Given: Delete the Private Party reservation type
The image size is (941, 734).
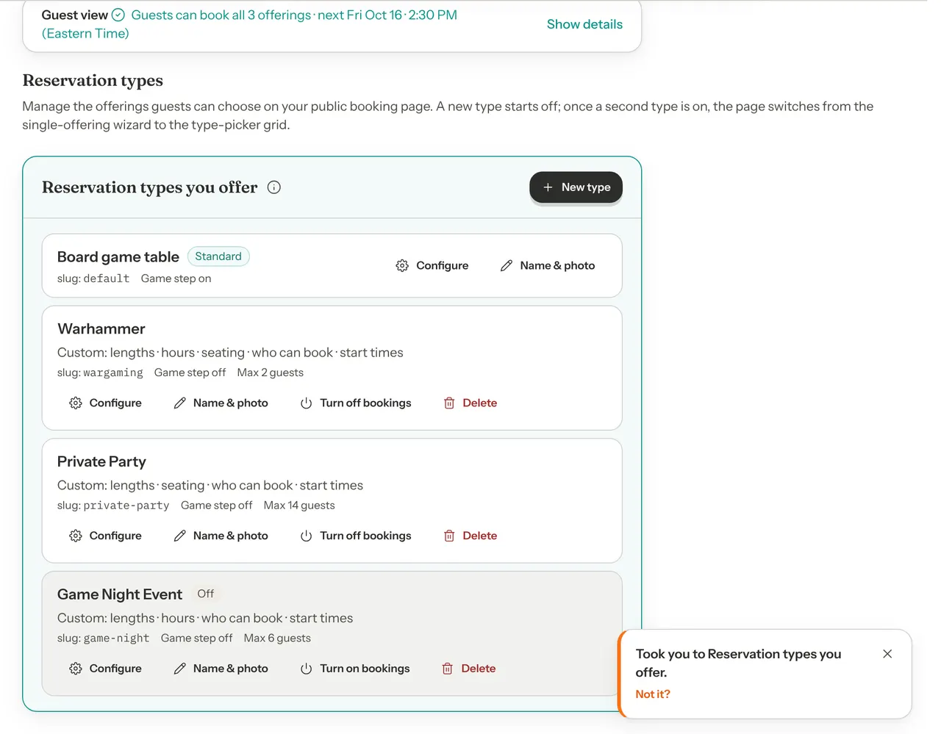Looking at the screenshot, I should (470, 536).
